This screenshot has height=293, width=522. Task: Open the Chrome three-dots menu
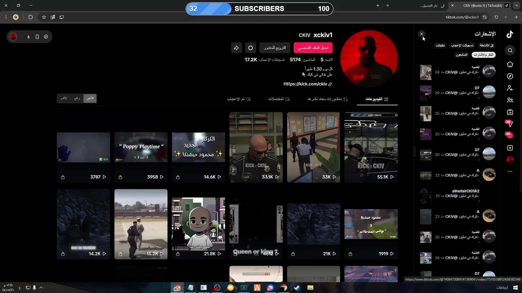click(x=6, y=17)
